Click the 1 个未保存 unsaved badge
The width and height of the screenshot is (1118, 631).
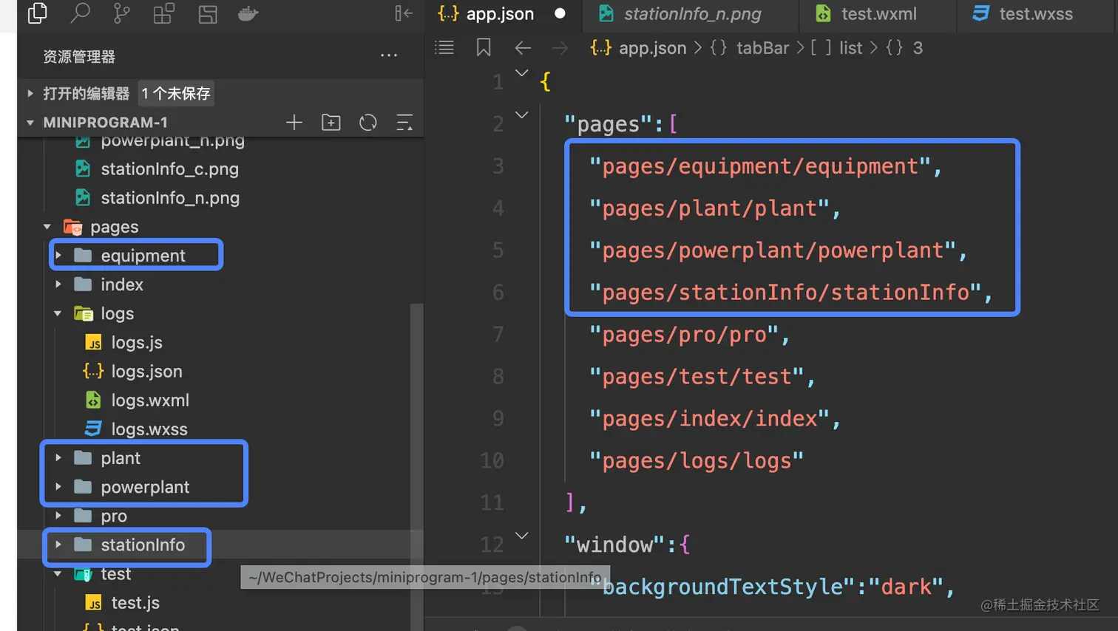(176, 93)
